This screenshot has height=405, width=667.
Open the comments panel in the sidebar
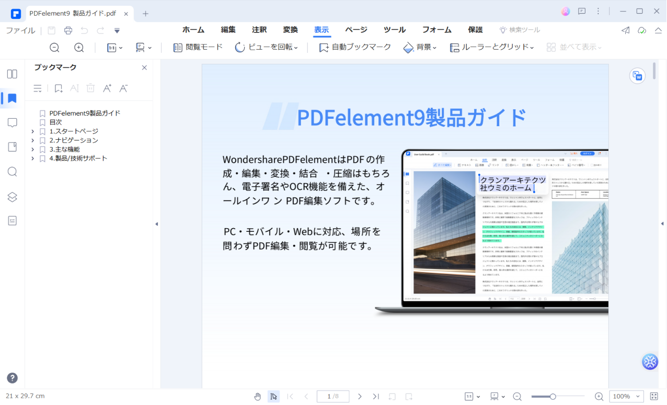(12, 123)
